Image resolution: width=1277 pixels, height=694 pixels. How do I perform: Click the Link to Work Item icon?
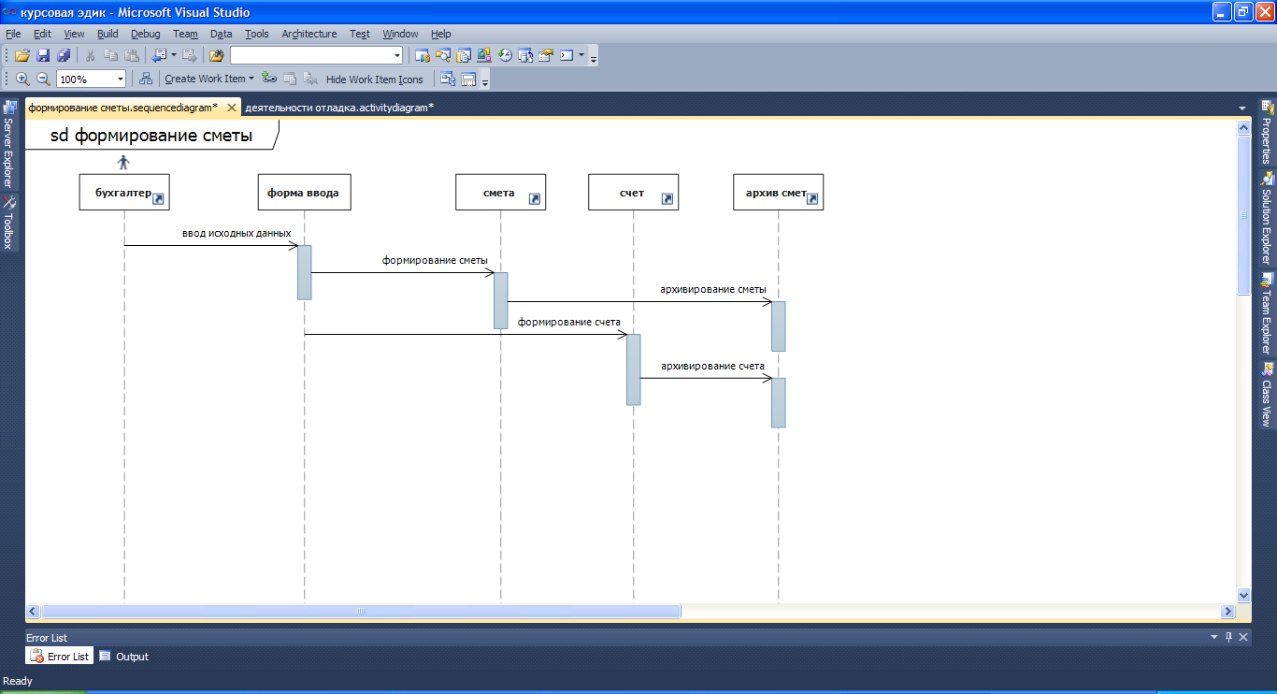point(269,79)
